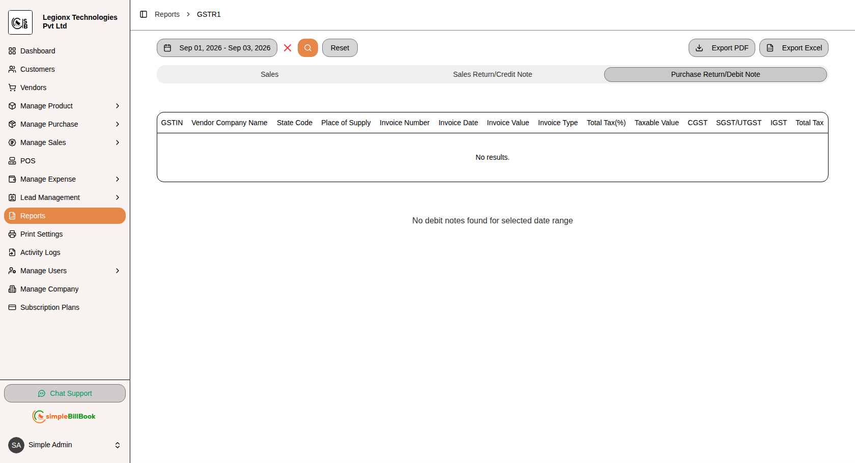Click the Invoice Number column header
Image resolution: width=855 pixels, height=463 pixels.
click(405, 123)
